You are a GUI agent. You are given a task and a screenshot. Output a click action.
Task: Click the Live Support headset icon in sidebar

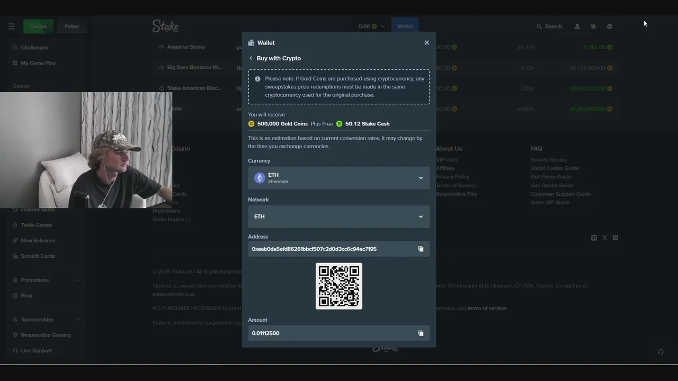coord(15,350)
